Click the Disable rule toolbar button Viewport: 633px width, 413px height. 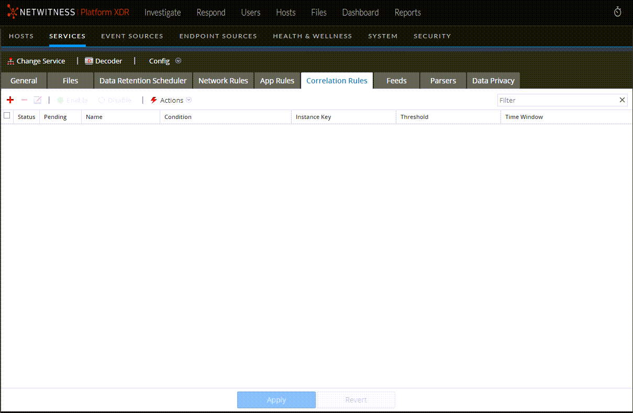click(115, 100)
